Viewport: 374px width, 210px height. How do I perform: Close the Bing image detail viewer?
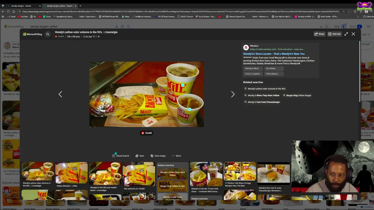(x=353, y=34)
